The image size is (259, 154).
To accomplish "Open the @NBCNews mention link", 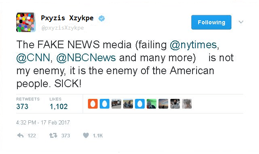I will [x=86, y=58].
